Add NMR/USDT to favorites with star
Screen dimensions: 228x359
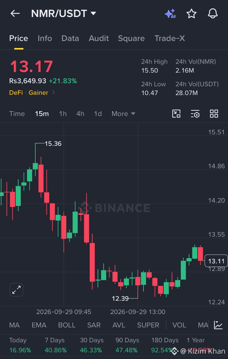point(191,14)
